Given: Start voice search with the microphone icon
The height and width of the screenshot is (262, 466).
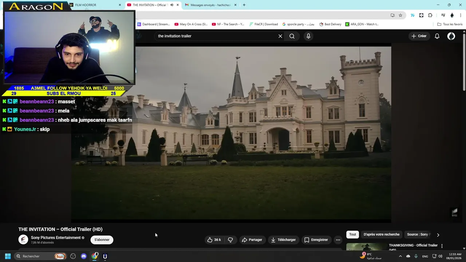Looking at the screenshot, I should point(308,36).
